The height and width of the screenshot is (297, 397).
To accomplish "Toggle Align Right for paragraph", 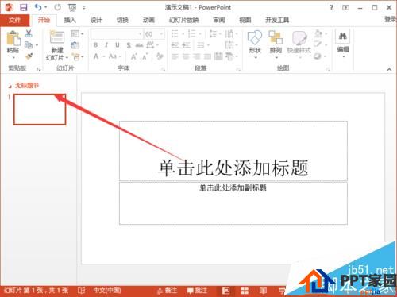I will point(197,56).
